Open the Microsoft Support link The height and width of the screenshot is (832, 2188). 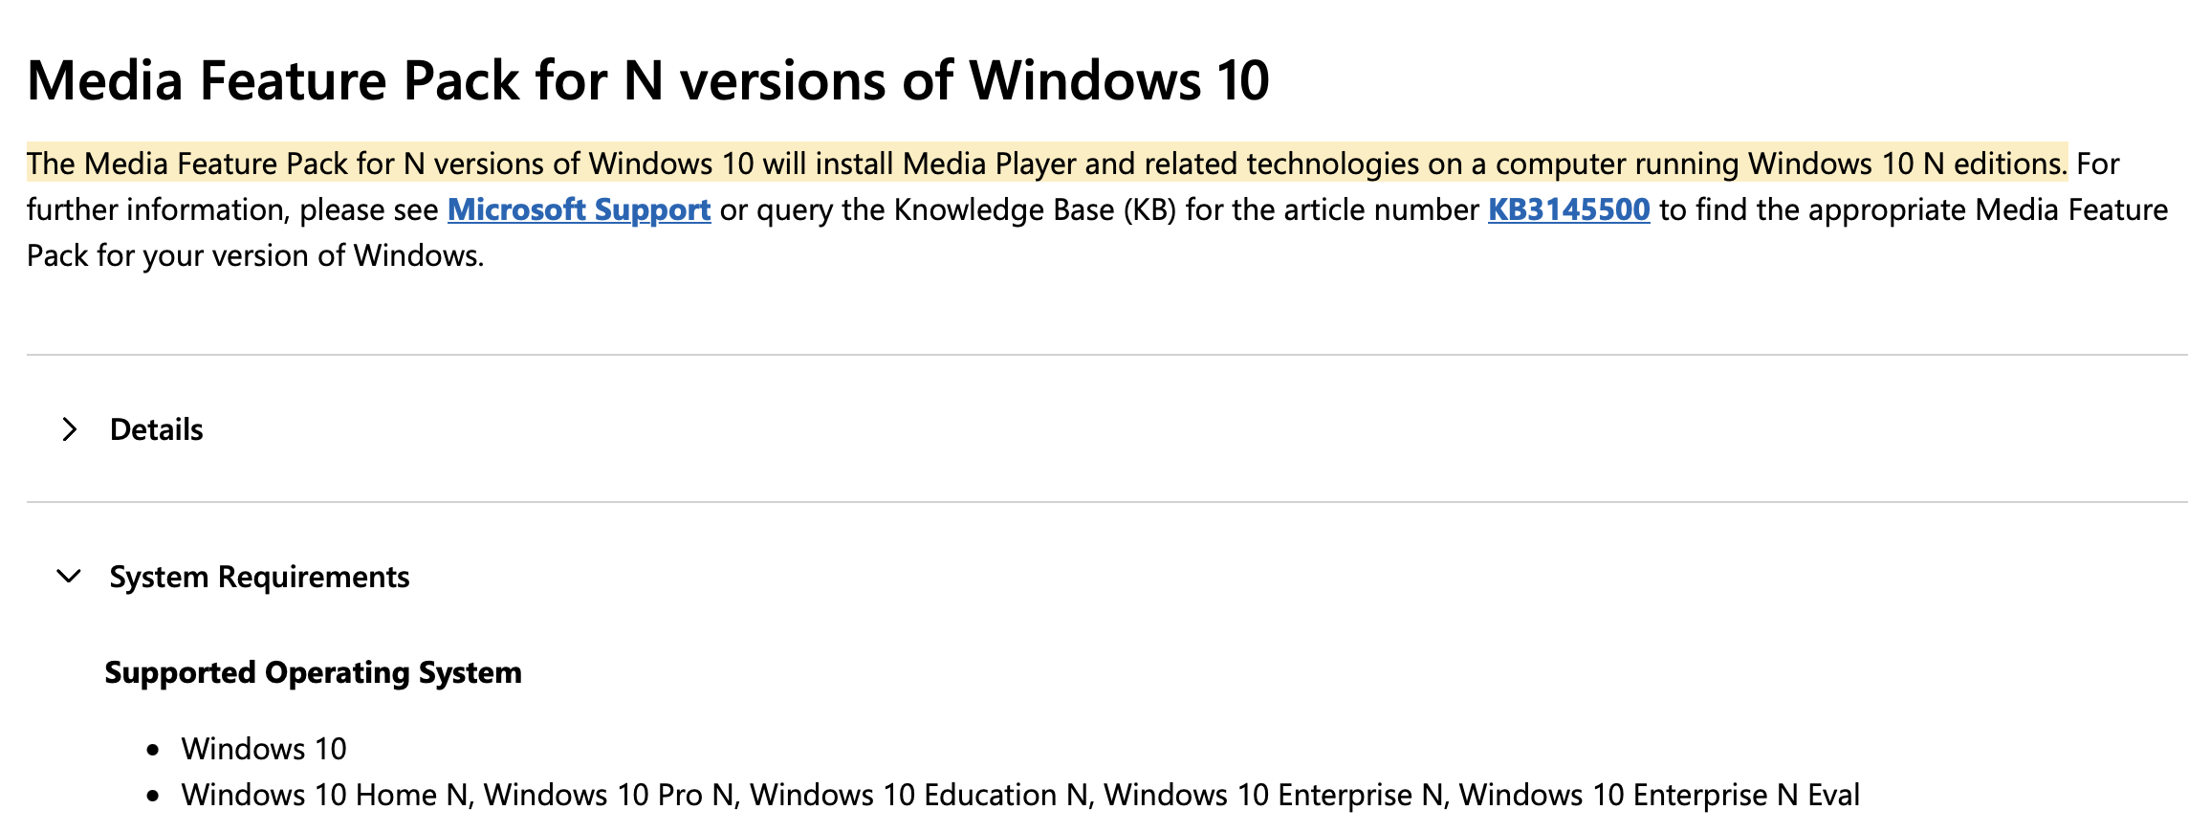(x=579, y=209)
